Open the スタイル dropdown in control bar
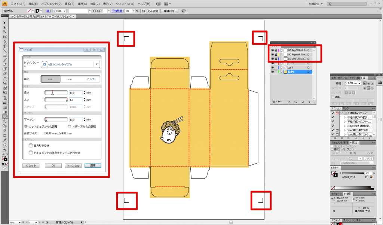This screenshot has height=225, width=383. pyautogui.click(x=109, y=11)
